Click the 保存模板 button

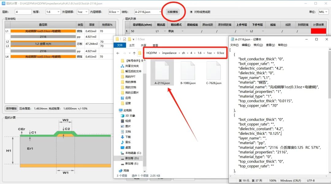coord(11,108)
